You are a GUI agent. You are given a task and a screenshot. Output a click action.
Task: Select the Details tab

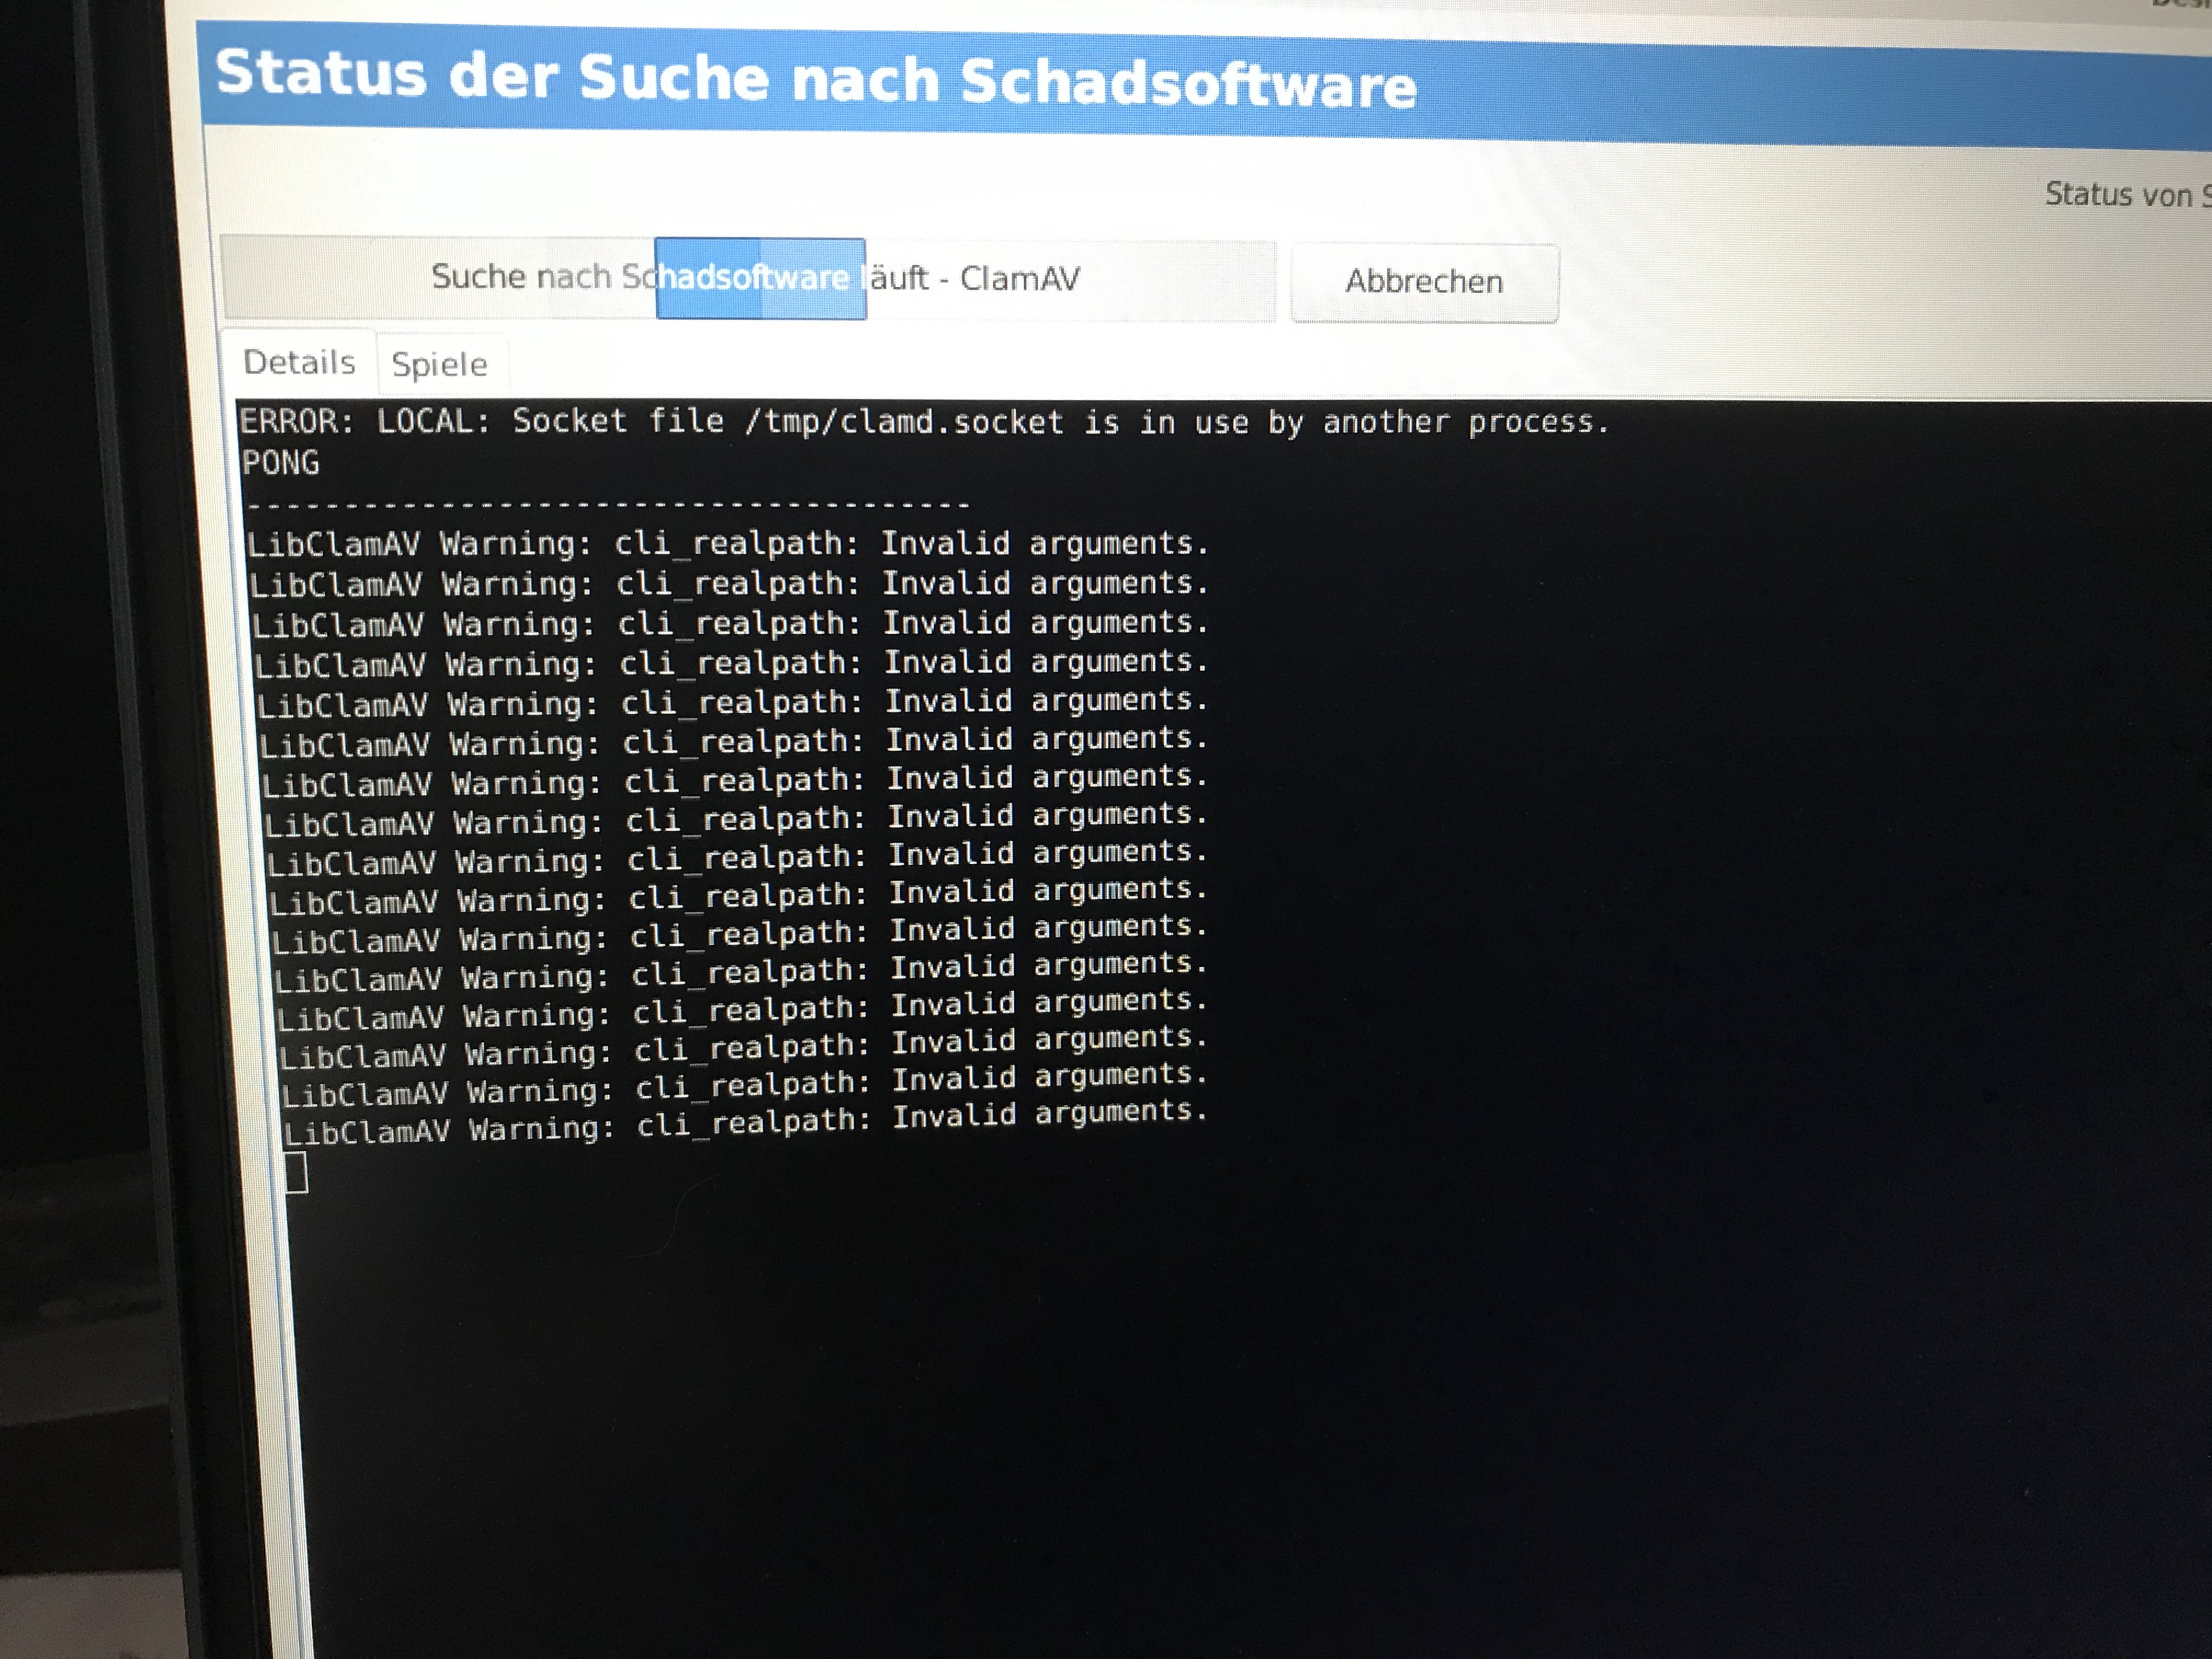(299, 362)
